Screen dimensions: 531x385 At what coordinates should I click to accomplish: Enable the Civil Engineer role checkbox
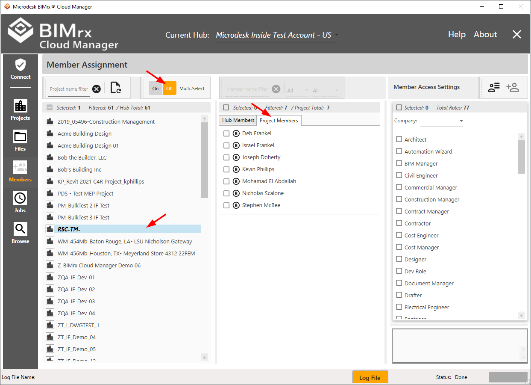tap(399, 175)
